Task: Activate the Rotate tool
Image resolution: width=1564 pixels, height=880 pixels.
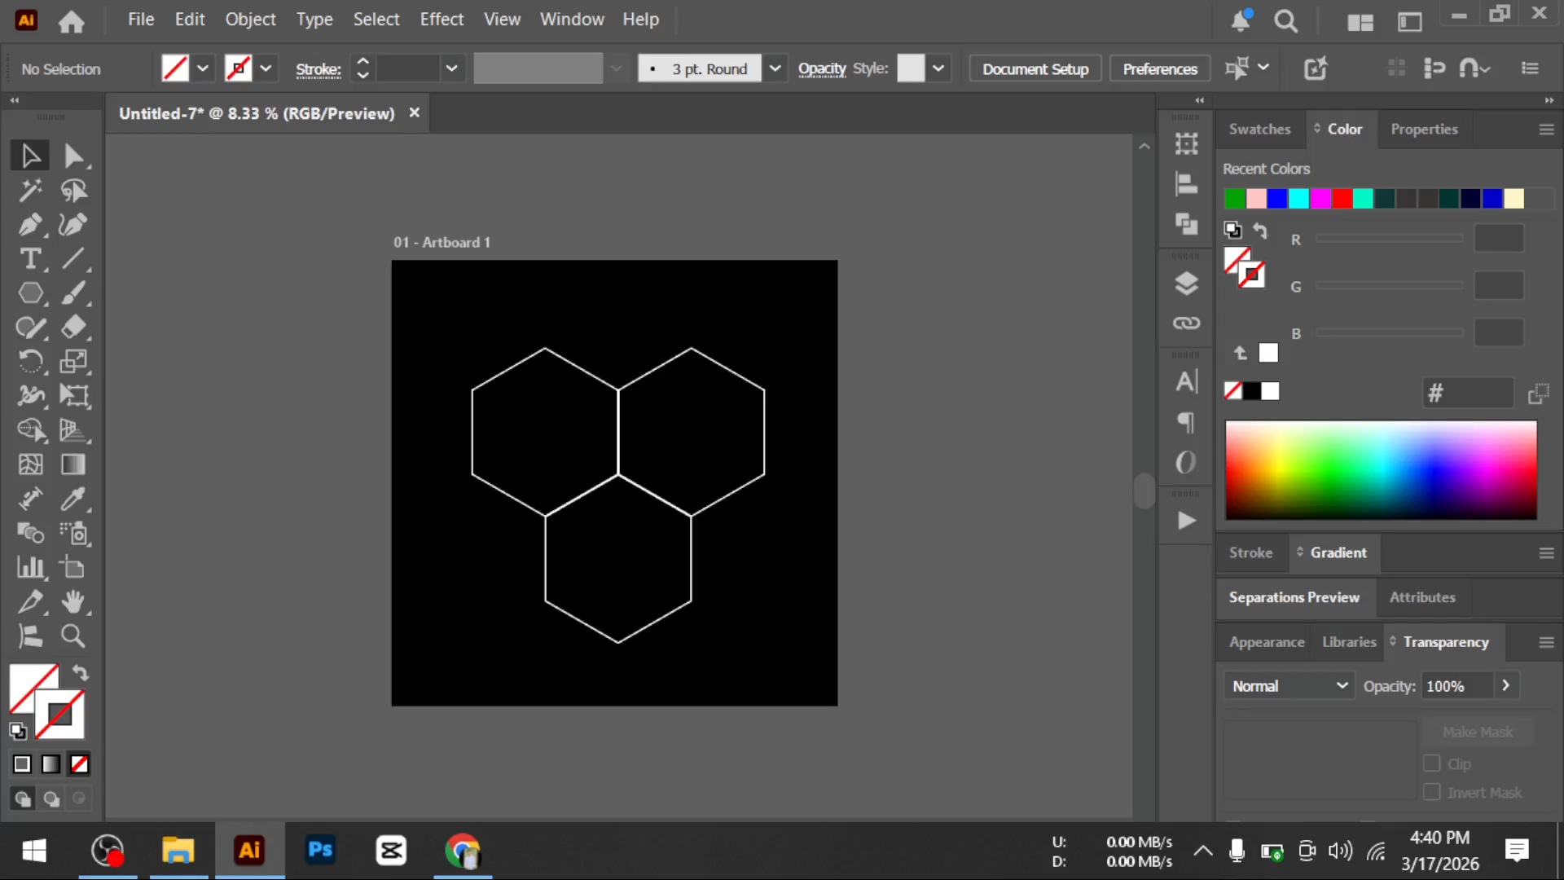Action: coord(30,362)
